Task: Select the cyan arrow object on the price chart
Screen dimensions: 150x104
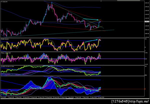Action: (x=91, y=19)
